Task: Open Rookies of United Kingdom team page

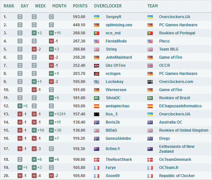Action: [184, 130]
